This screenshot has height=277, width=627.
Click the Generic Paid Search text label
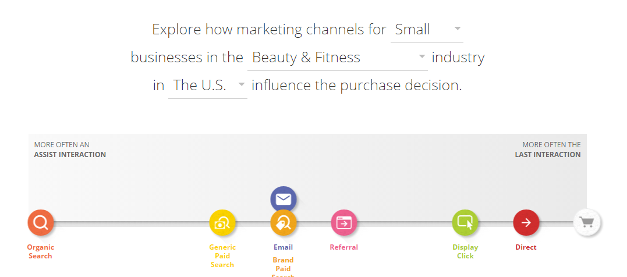[222, 256]
